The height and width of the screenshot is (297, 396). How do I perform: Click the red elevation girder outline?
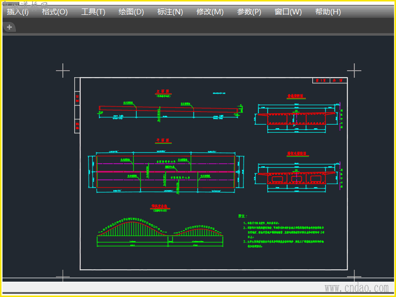click(x=168, y=109)
